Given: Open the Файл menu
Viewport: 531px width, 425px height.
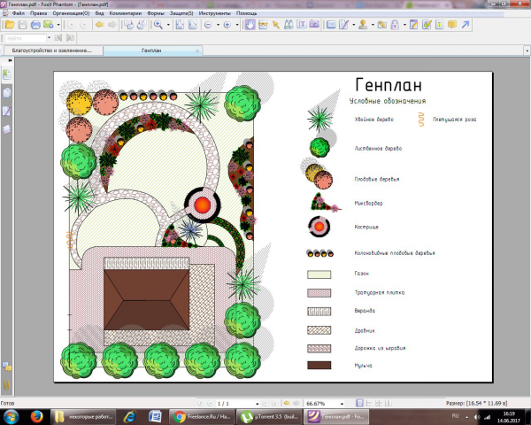Looking at the screenshot, I should (19, 13).
